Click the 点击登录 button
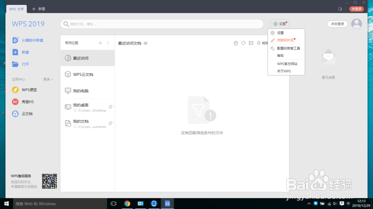Screen dimensions: 373x209 337,24
